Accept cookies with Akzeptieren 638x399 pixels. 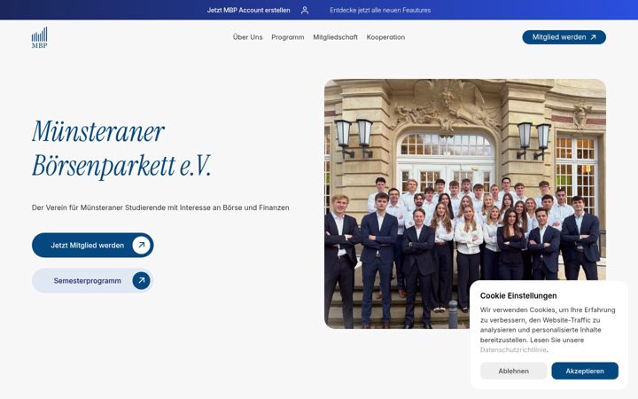point(585,371)
